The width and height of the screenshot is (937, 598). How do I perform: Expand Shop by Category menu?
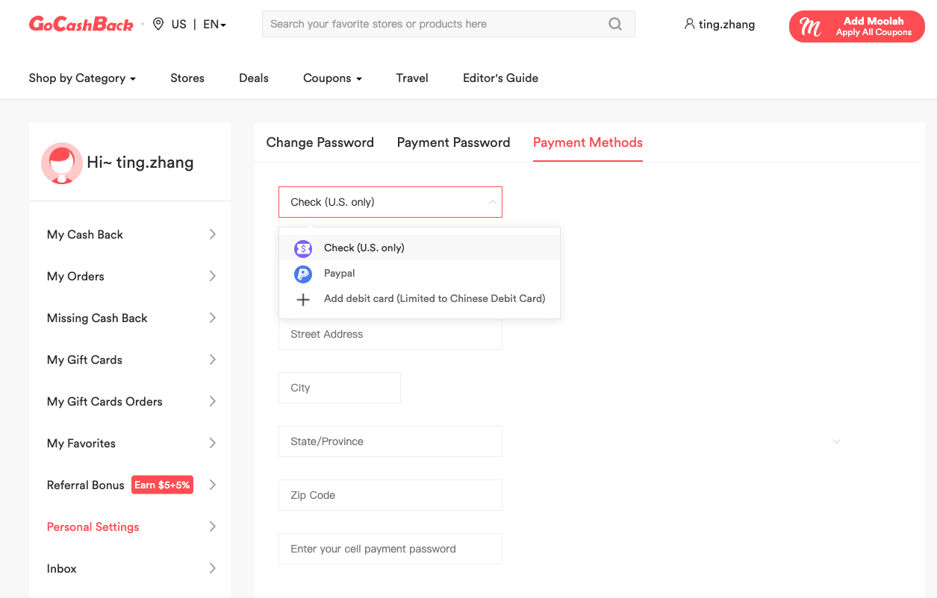coord(82,78)
